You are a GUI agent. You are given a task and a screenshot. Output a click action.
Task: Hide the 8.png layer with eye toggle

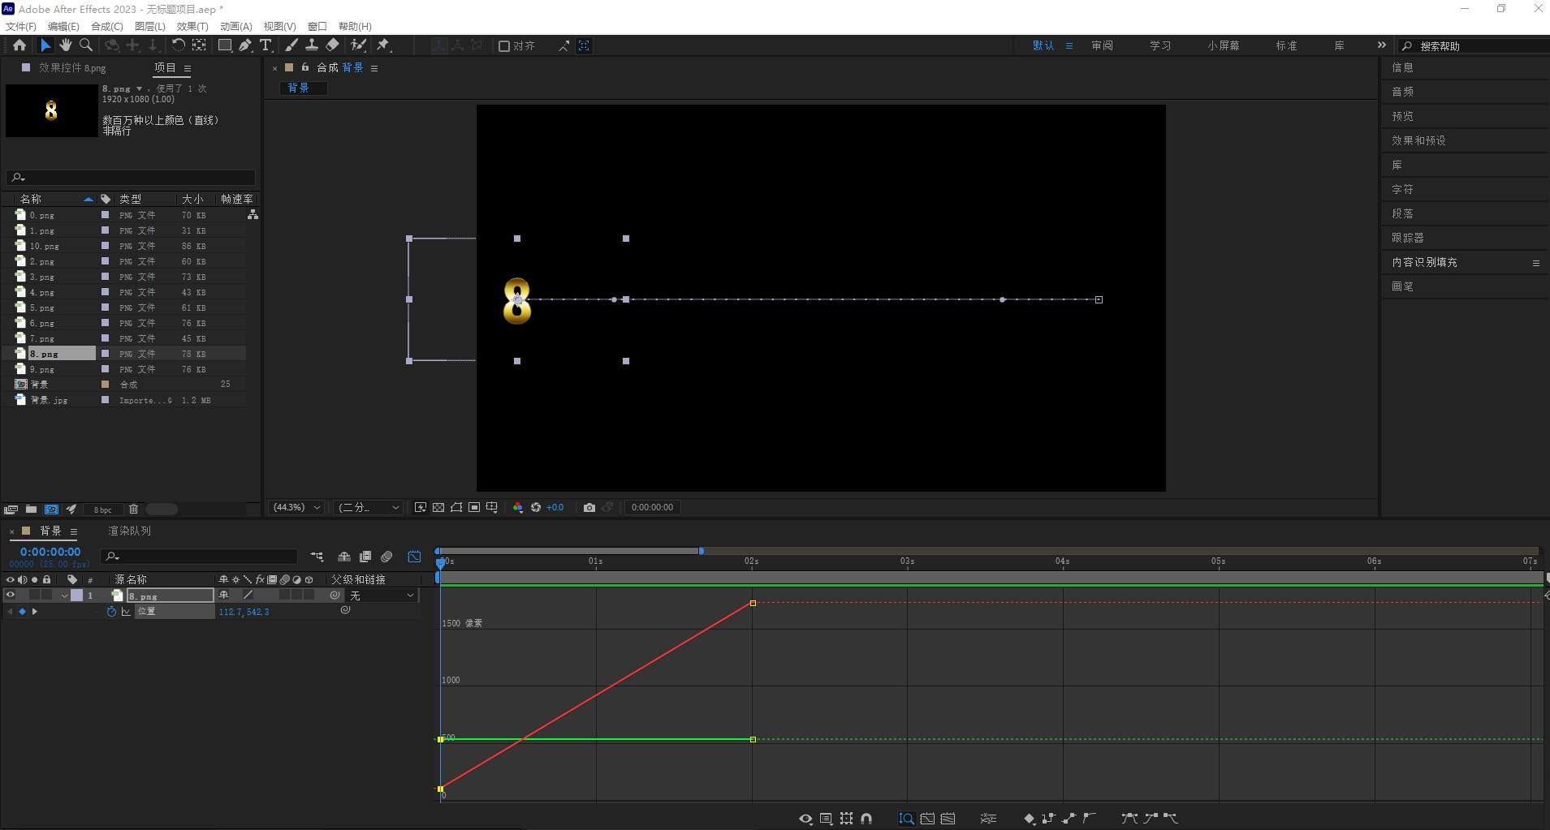[11, 595]
